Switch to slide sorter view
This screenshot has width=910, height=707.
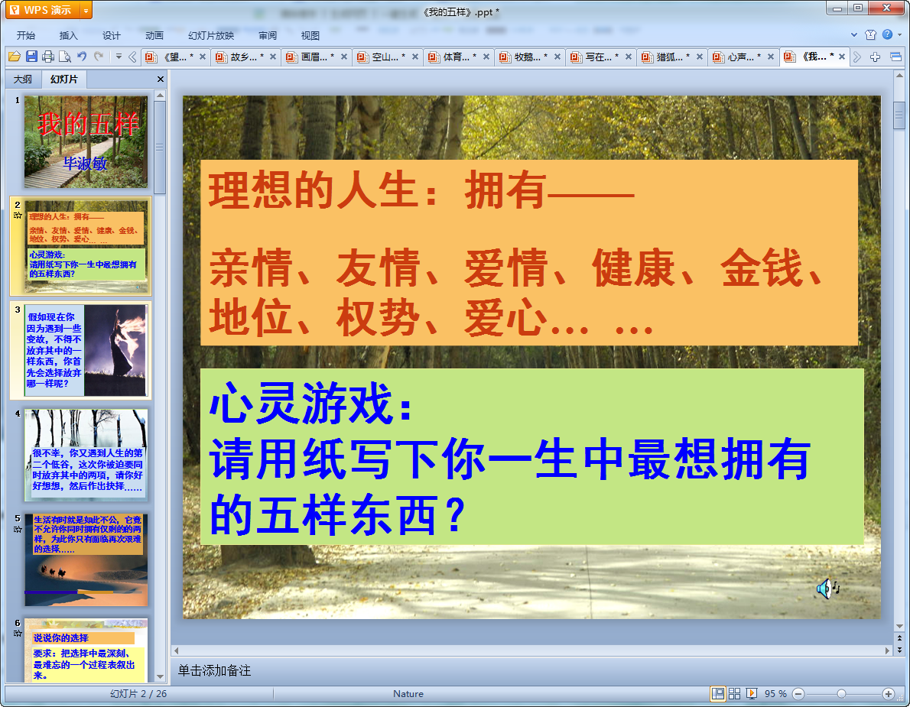point(734,694)
